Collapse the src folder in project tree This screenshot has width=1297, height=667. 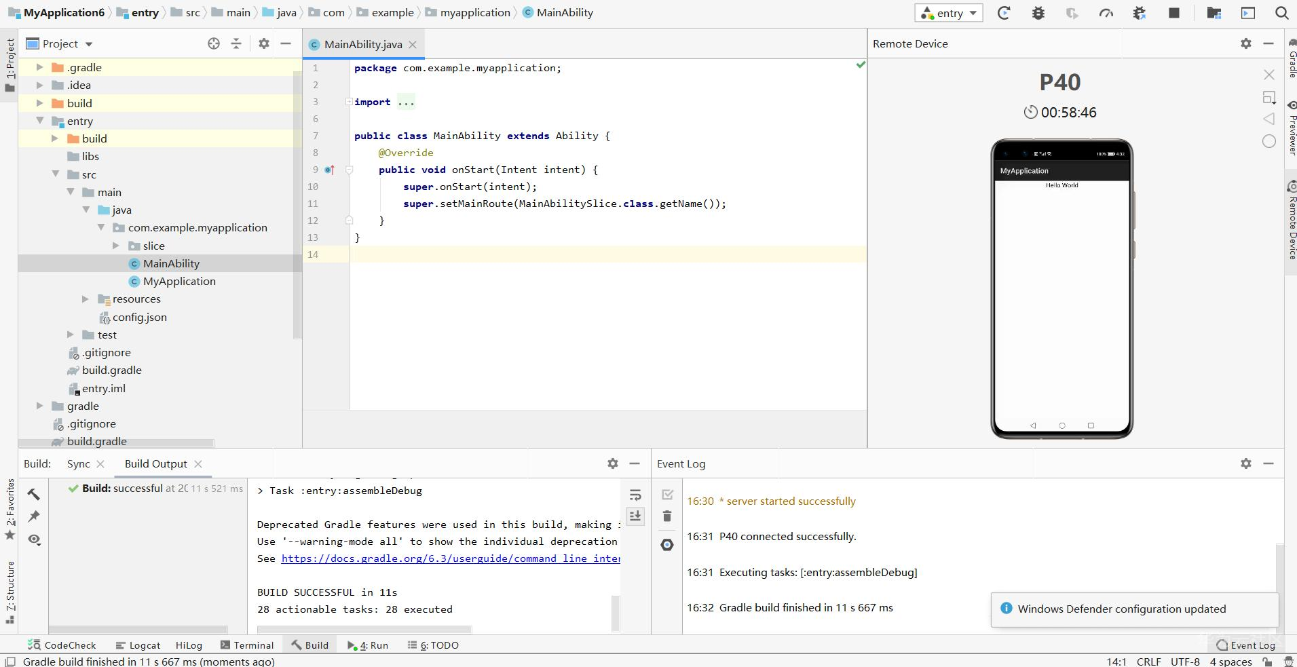pyautogui.click(x=56, y=174)
